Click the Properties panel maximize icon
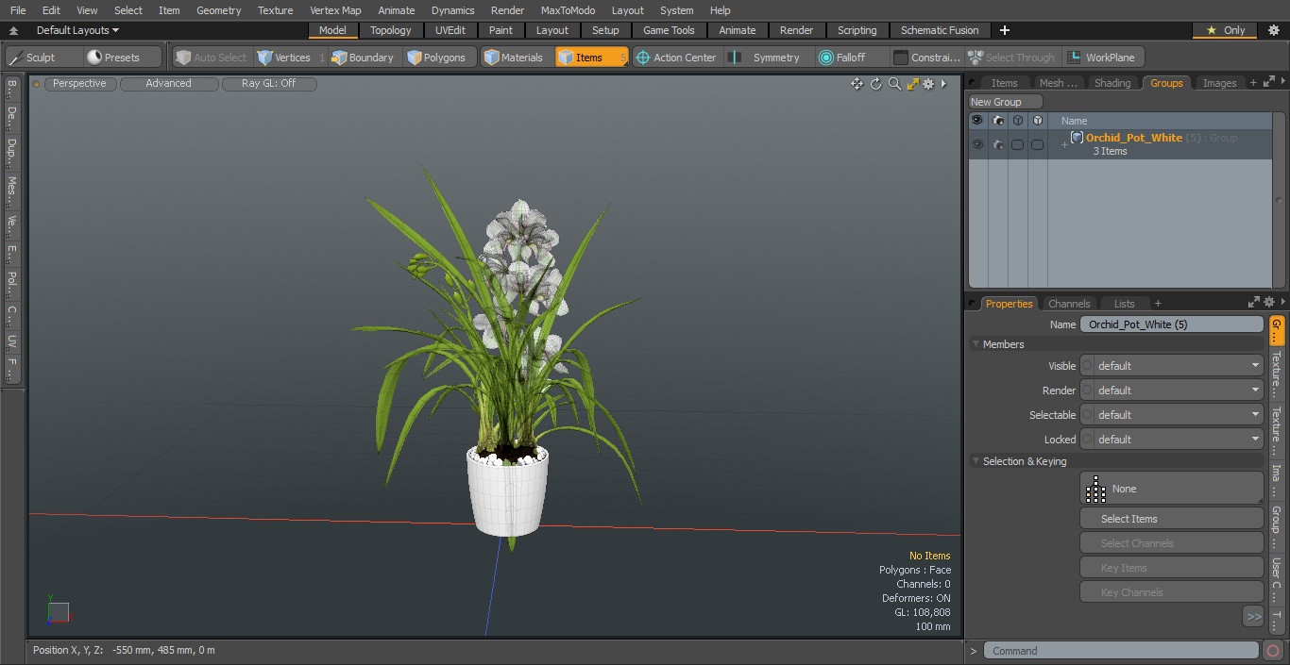 tap(1254, 303)
